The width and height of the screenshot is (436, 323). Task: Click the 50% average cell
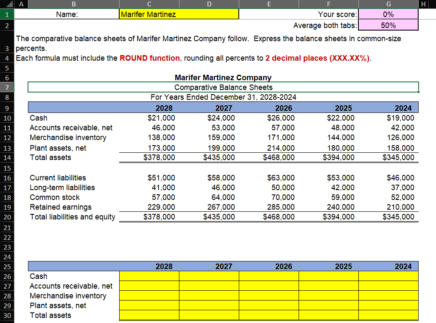click(388, 25)
